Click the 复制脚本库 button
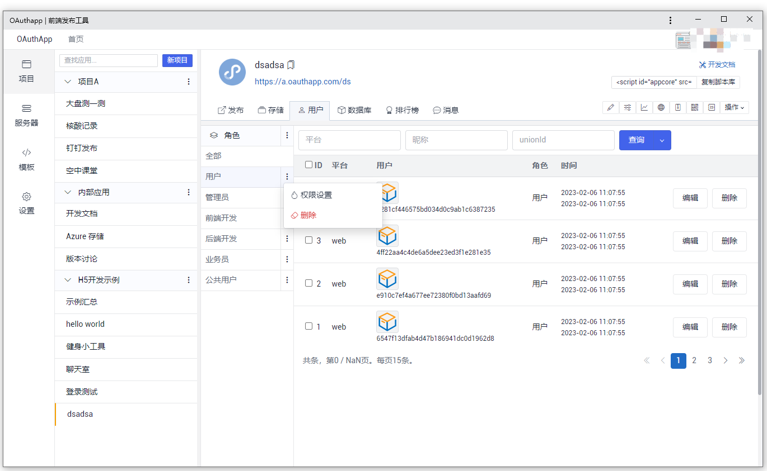767x471 pixels. point(718,82)
